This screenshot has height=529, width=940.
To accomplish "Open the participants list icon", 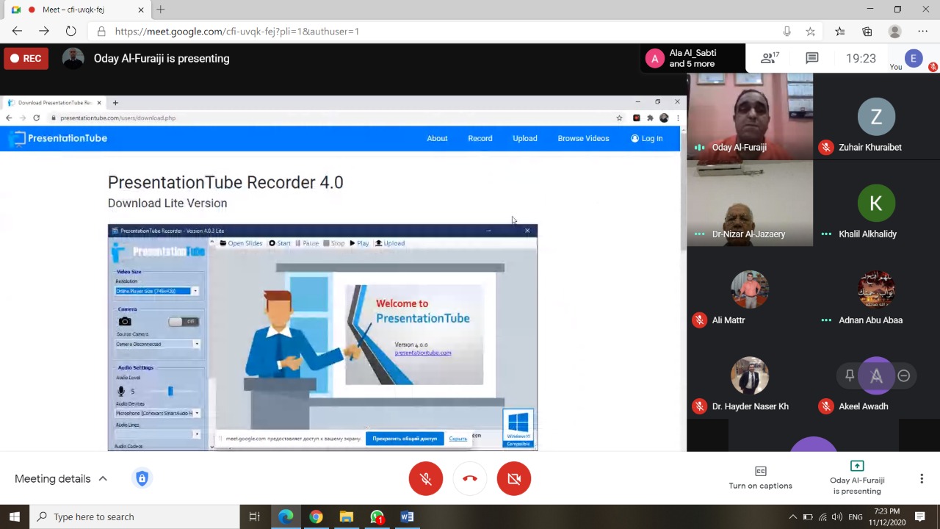I will click(770, 58).
